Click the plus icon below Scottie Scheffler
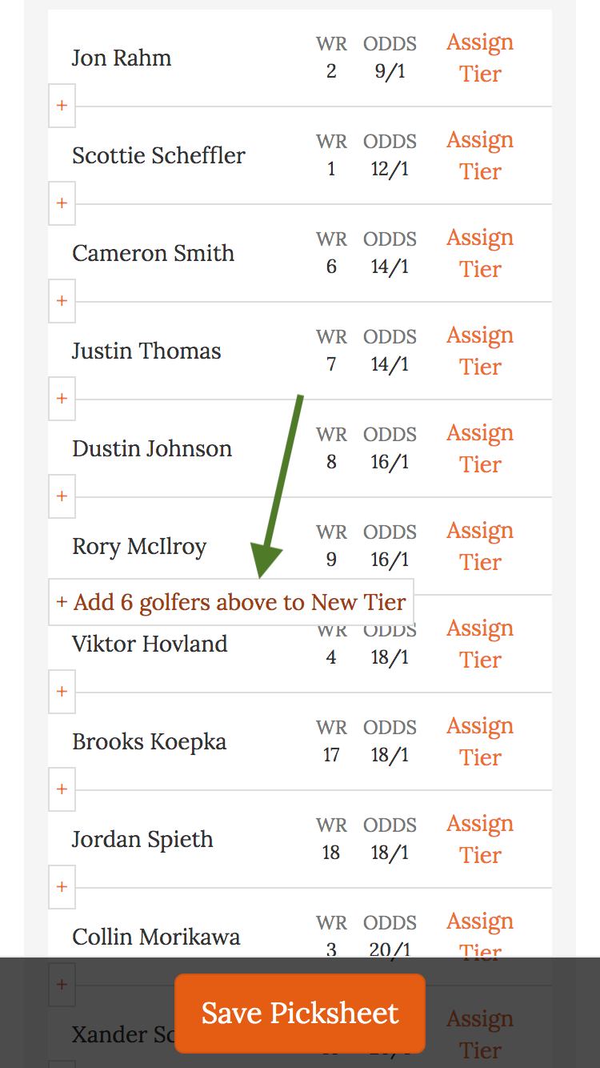Viewport: 600px width, 1068px height. (62, 203)
